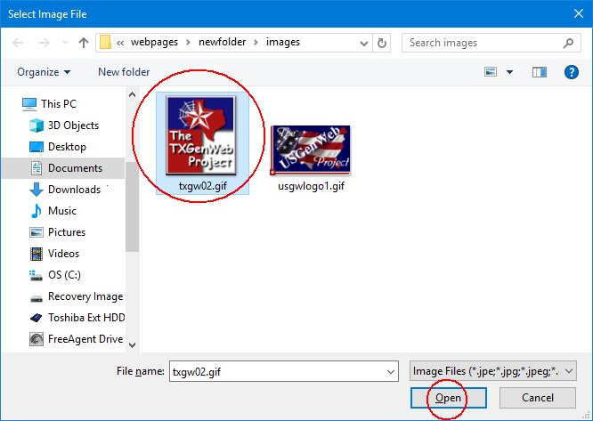Image resolution: width=593 pixels, height=421 pixels.
Task: Click the magnifier search icon
Action: pyautogui.click(x=568, y=43)
